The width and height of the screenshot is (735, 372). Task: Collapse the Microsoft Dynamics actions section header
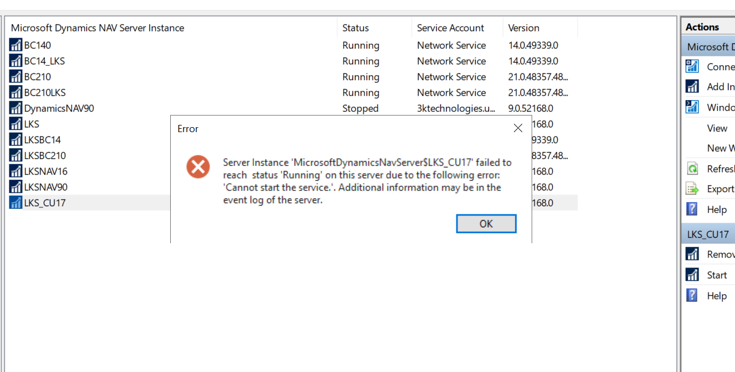click(708, 47)
